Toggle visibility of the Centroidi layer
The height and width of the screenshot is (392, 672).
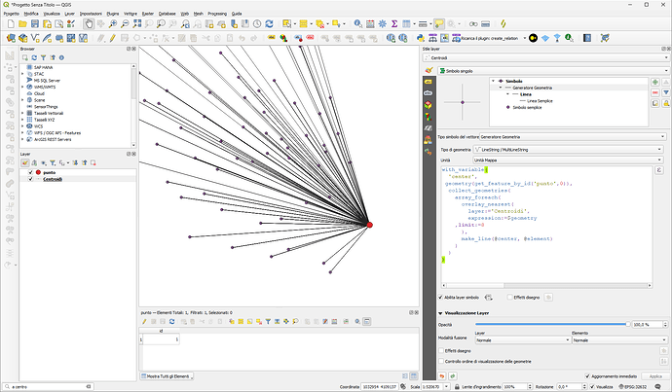[x=30, y=179]
